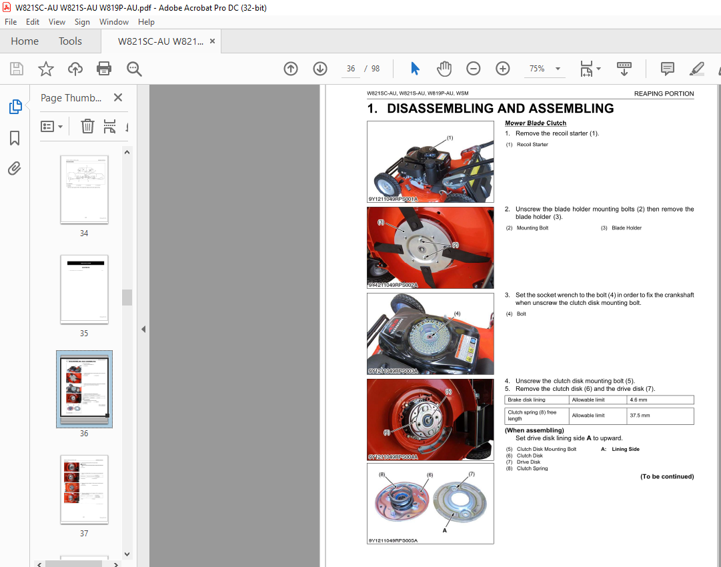The height and width of the screenshot is (567, 721).
Task: Print the document
Action: click(104, 69)
